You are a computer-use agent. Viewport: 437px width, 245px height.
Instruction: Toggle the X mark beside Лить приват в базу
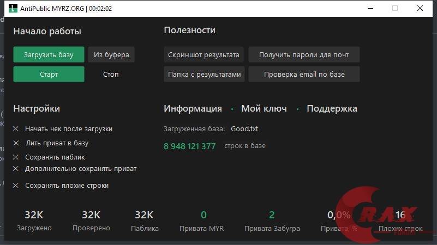click(16, 143)
